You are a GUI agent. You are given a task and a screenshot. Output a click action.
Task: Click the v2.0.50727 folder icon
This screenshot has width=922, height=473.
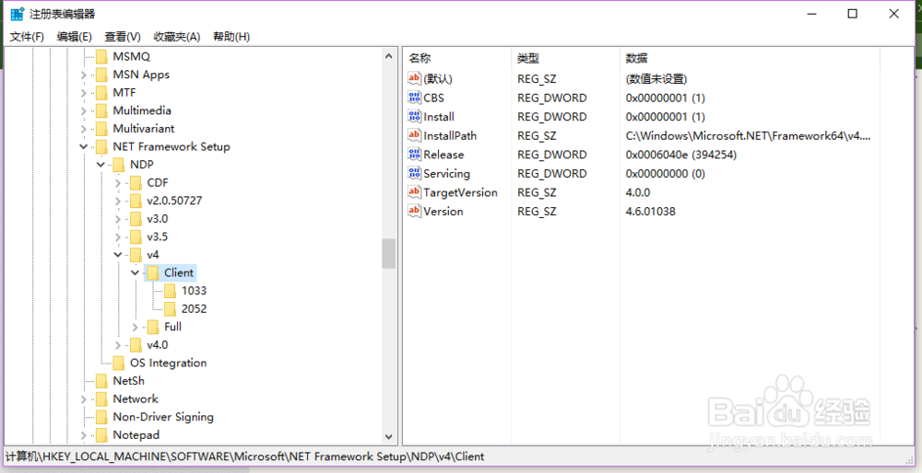point(136,201)
